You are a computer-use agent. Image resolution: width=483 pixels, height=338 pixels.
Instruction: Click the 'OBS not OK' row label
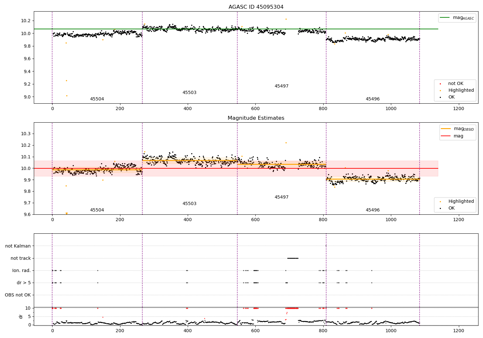(18, 295)
